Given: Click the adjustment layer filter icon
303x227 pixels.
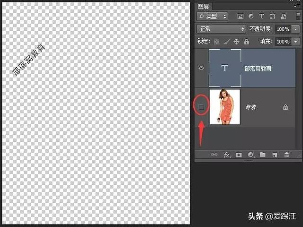Looking at the screenshot, I should pyautogui.click(x=251, y=17).
